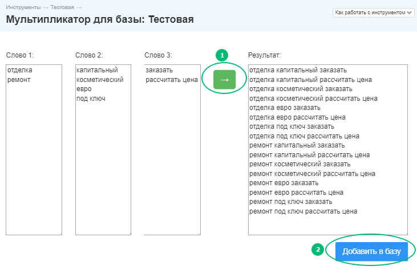This screenshot has height=270, width=417.
Task: Click inside the Слово 3 text area
Action: (x=172, y=150)
